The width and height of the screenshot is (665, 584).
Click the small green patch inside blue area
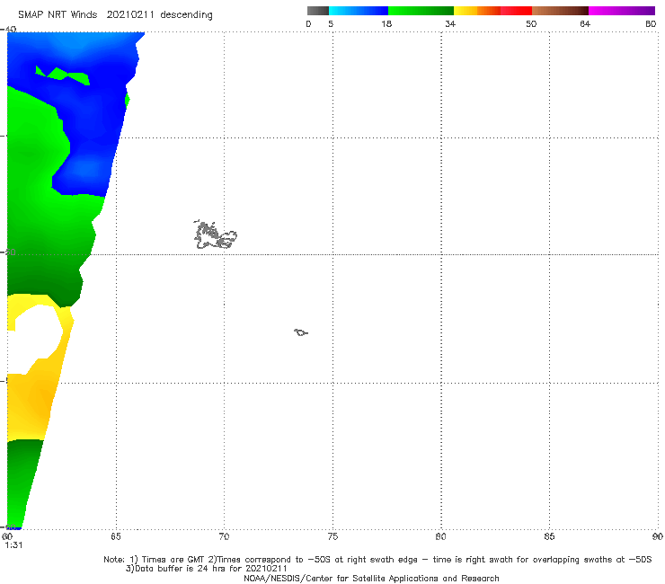64,75
